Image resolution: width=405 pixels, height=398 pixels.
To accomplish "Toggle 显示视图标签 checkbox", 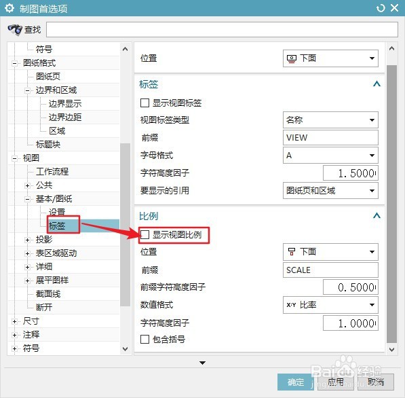I will point(144,103).
